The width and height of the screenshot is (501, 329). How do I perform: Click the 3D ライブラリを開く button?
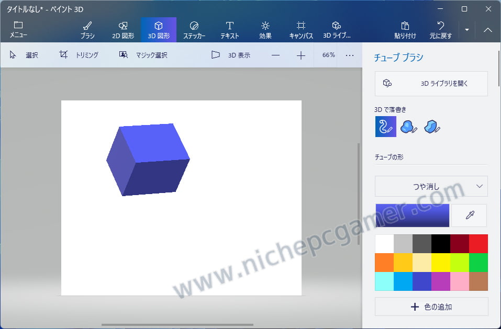pyautogui.click(x=431, y=84)
